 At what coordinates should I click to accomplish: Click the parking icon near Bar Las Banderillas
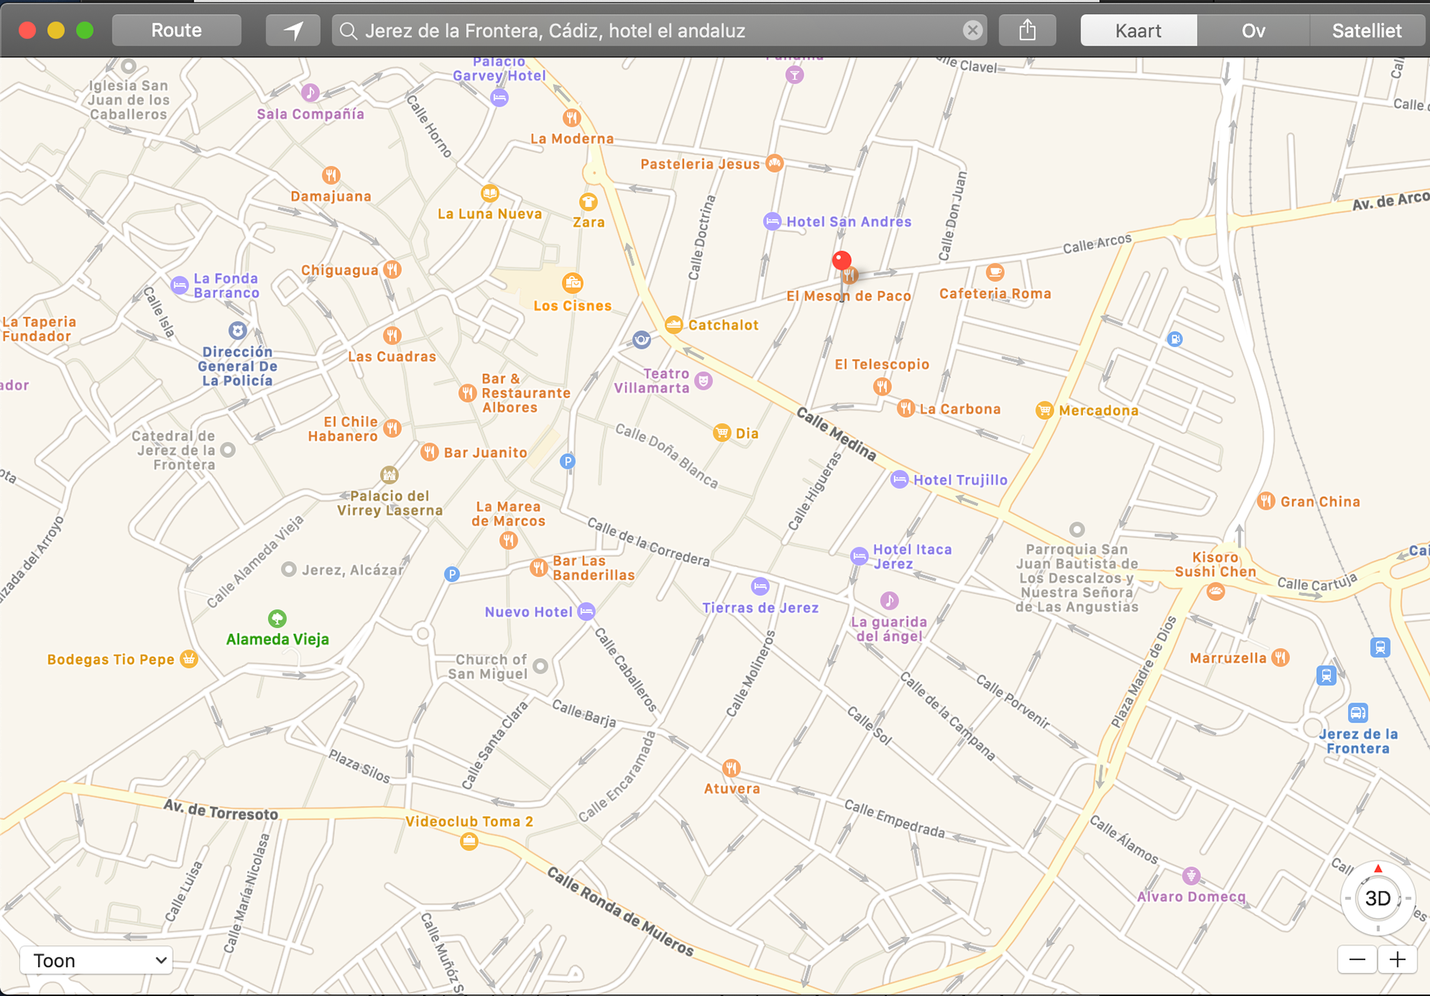pos(452,574)
